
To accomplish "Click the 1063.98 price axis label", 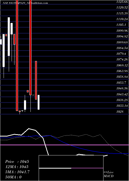I will point(122,71).
